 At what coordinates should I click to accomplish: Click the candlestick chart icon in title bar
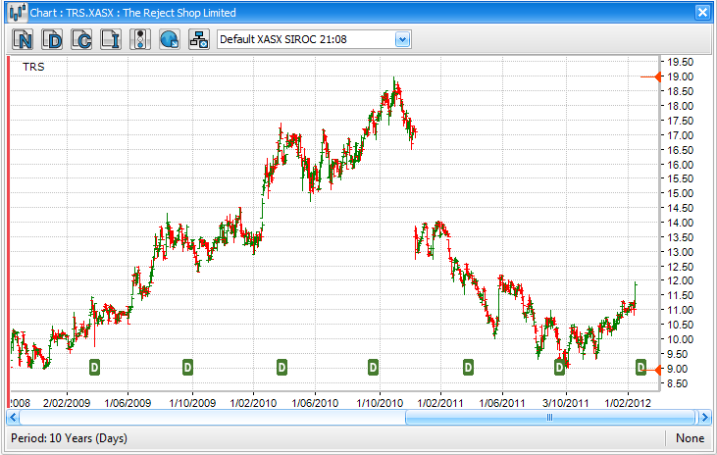click(18, 13)
